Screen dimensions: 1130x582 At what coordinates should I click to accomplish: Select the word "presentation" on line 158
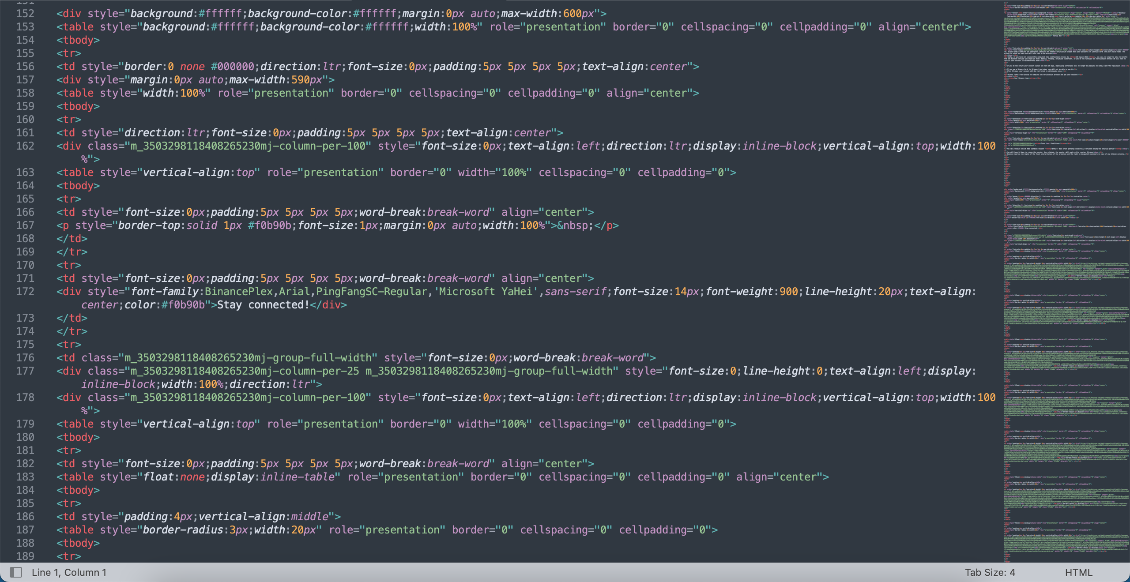291,93
